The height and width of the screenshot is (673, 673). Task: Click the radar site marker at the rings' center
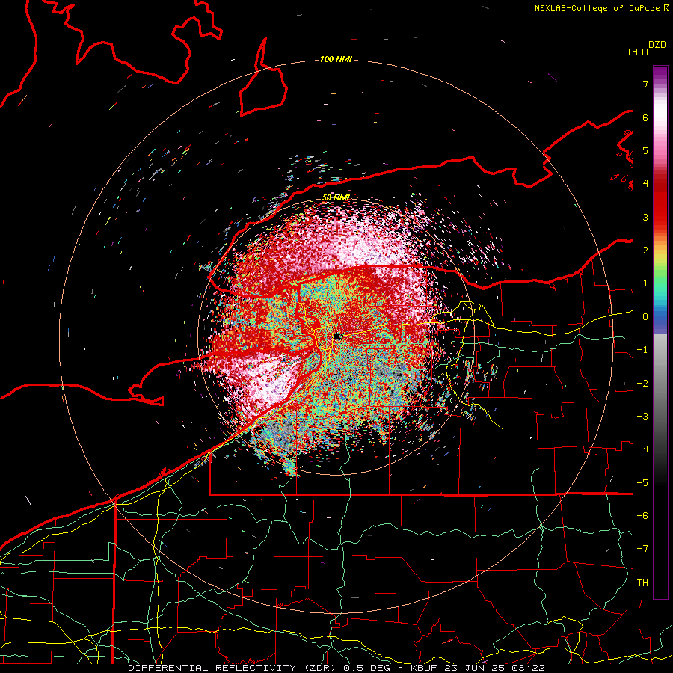point(337,336)
